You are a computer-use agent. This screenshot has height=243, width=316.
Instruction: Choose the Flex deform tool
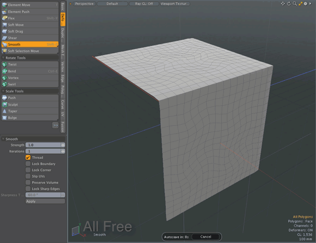pos(30,18)
